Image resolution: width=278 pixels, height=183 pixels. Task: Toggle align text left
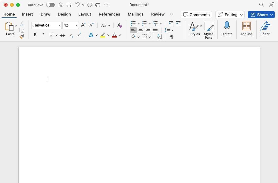(x=133, y=30)
